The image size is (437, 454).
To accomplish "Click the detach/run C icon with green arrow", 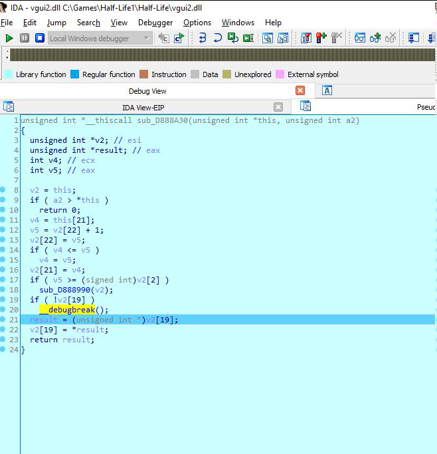I will 179,38.
